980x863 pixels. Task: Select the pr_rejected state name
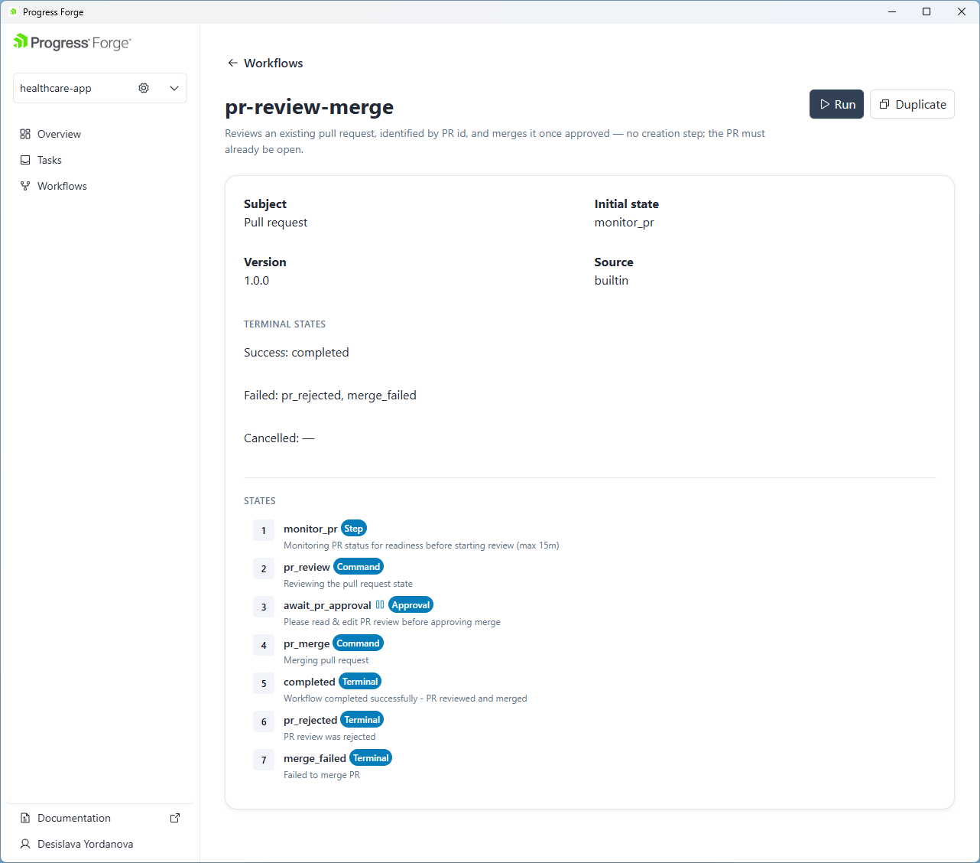[x=310, y=720]
